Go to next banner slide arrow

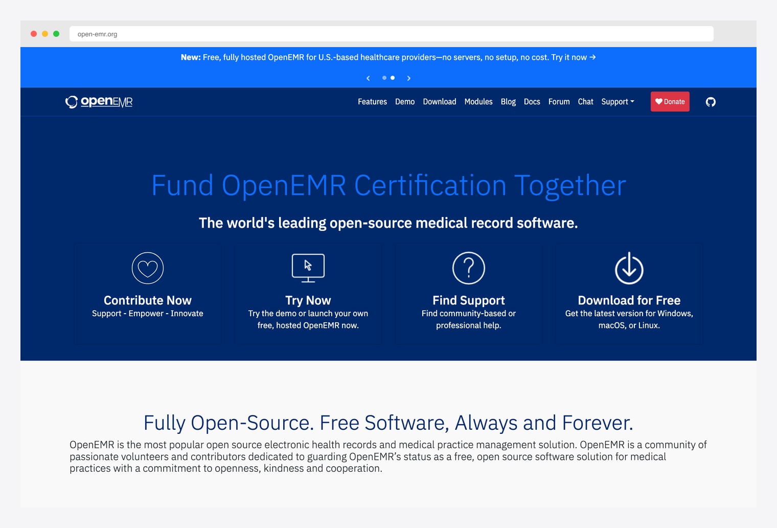(x=409, y=78)
